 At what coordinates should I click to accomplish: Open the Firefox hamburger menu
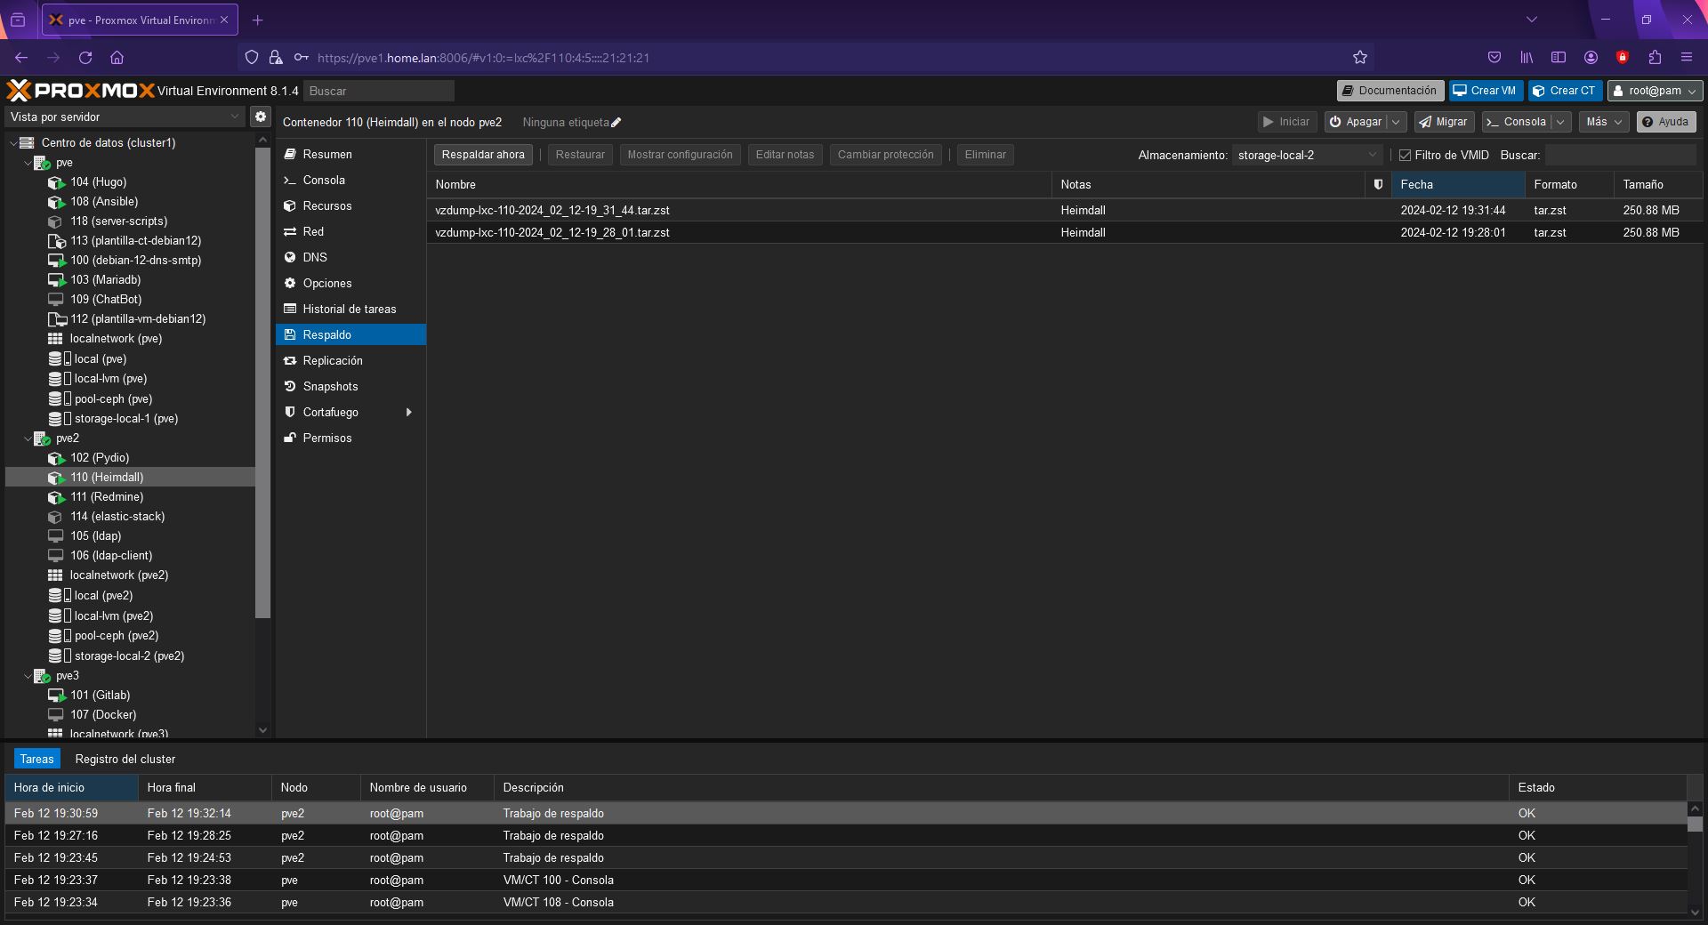[x=1687, y=58]
